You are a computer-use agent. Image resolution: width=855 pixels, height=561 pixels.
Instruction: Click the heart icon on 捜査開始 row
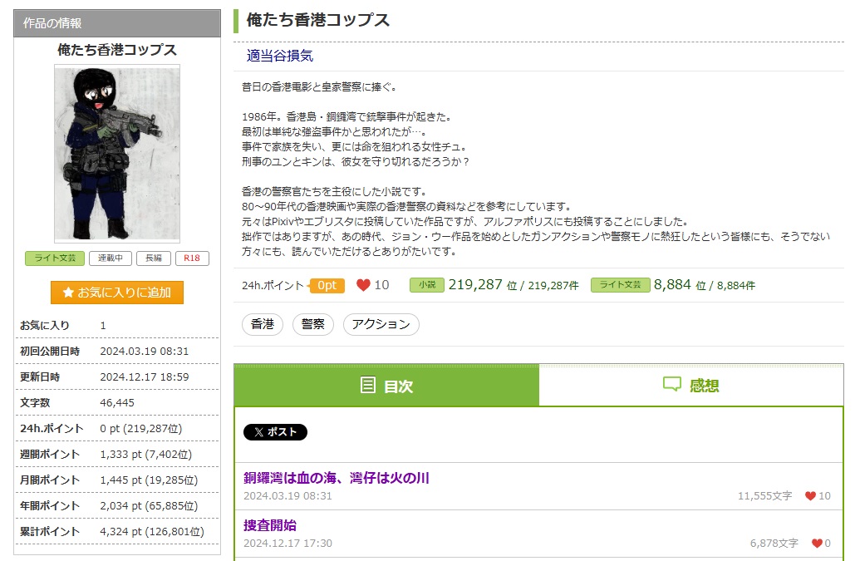817,544
